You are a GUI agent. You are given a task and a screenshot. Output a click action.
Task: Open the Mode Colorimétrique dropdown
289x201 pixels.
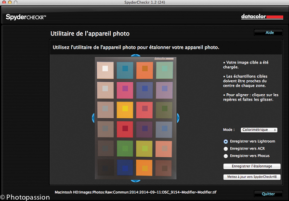coord(259,130)
